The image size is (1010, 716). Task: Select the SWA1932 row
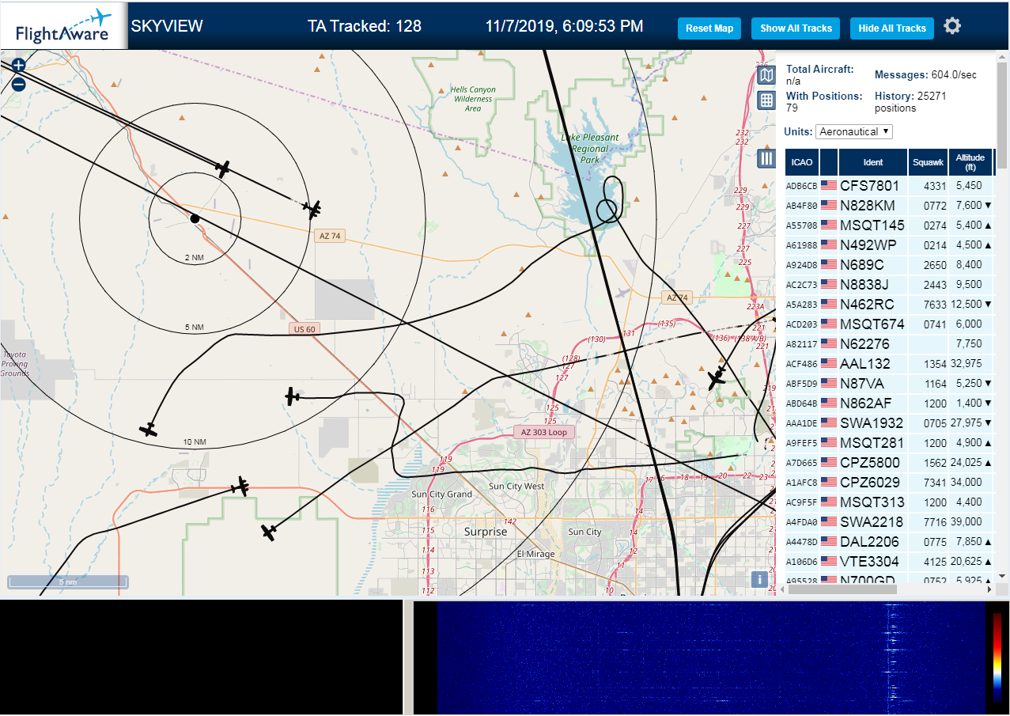pyautogui.click(x=890, y=423)
